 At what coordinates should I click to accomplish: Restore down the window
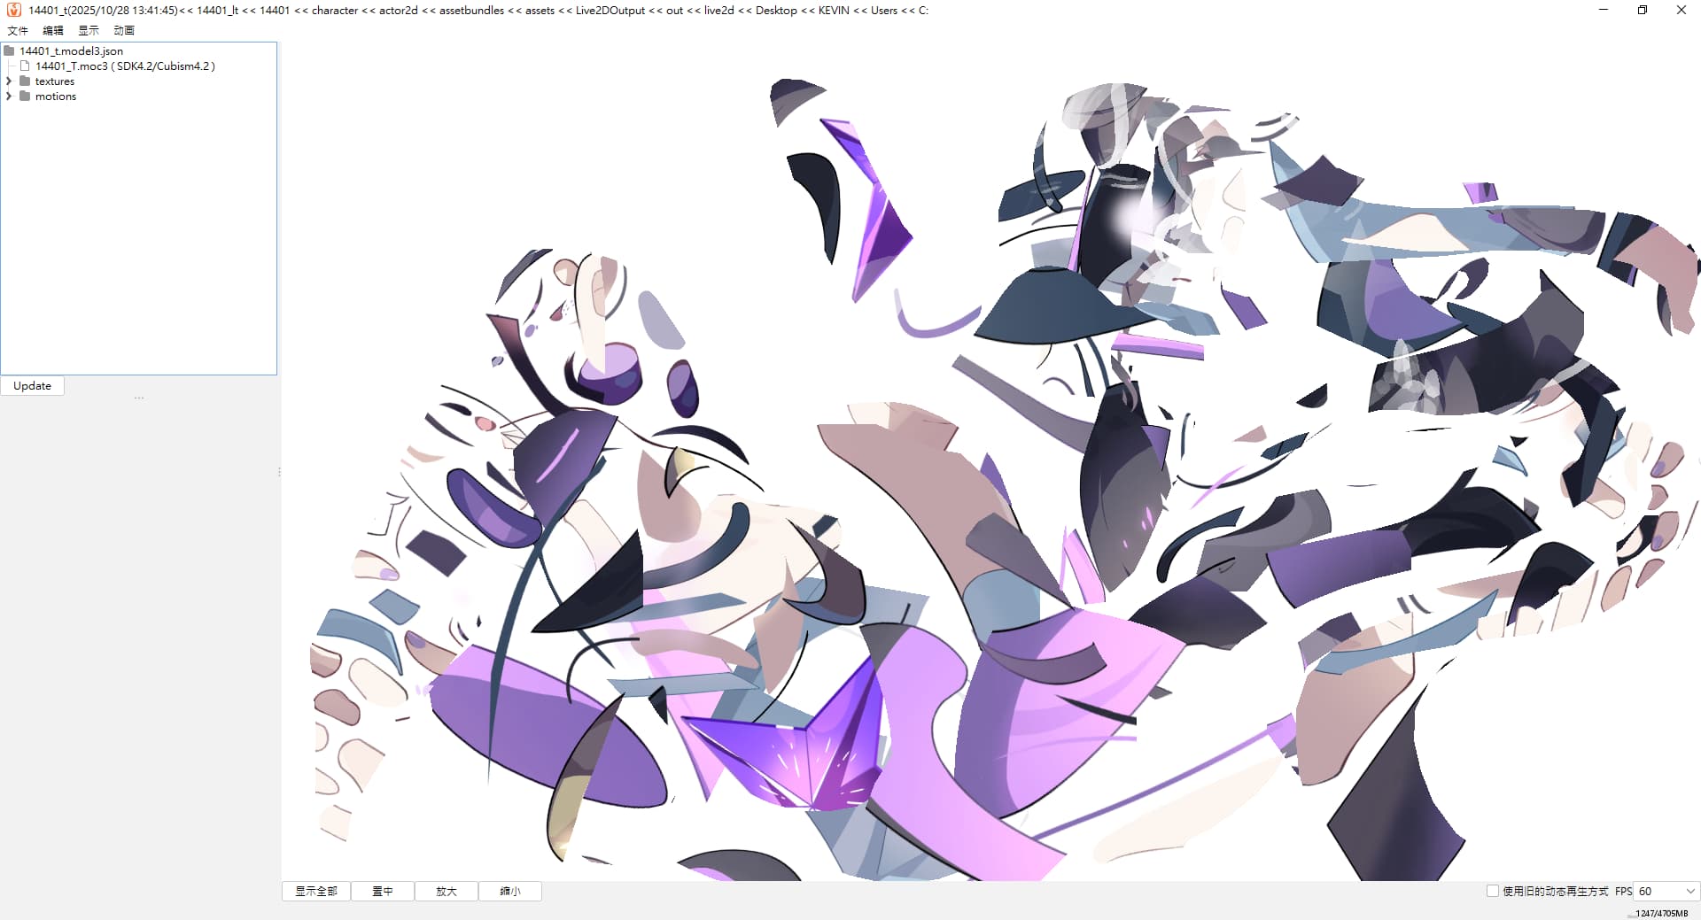coord(1642,10)
